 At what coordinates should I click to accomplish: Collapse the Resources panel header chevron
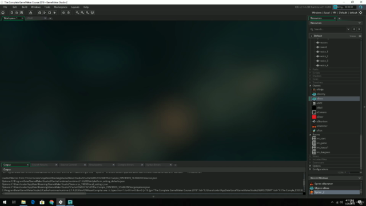360,23
